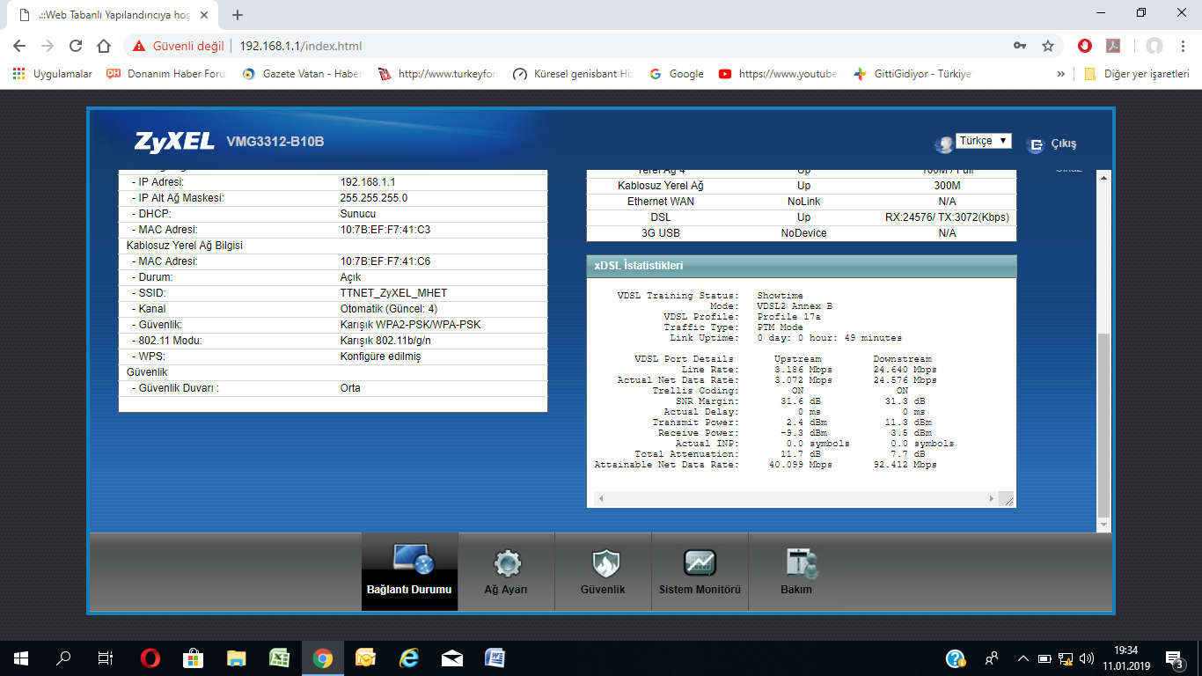1202x676 pixels.
Task: Open the Gazete Vatan bookmark
Action: coord(302,74)
